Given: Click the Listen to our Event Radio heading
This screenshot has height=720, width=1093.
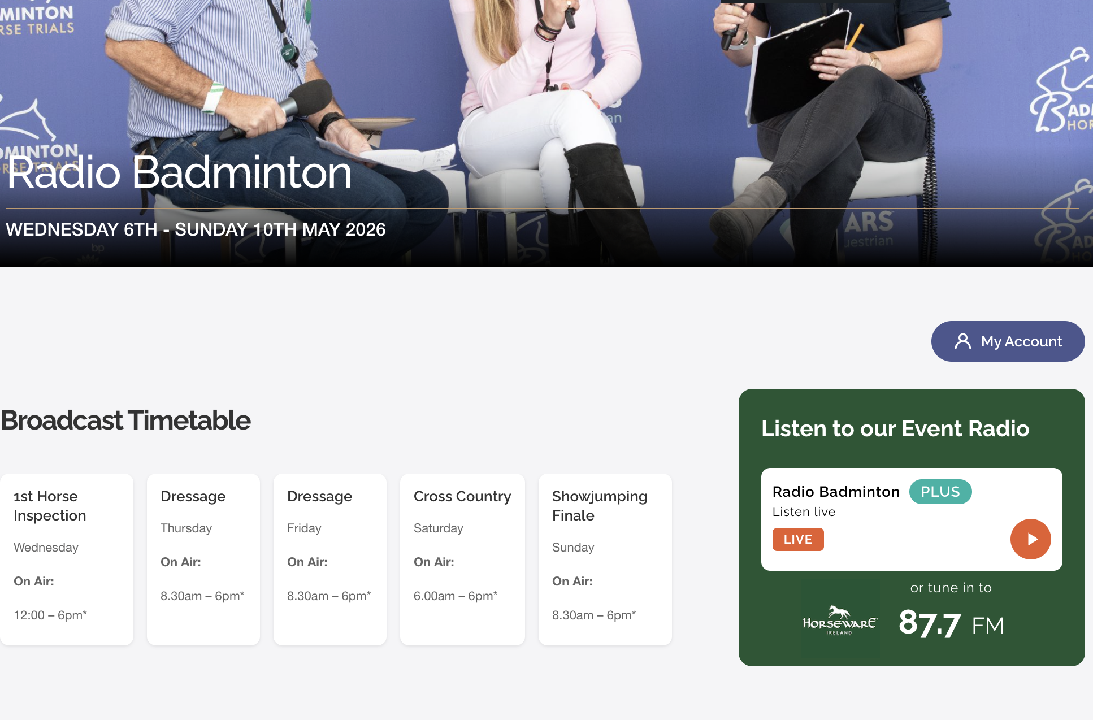Looking at the screenshot, I should click(x=895, y=428).
